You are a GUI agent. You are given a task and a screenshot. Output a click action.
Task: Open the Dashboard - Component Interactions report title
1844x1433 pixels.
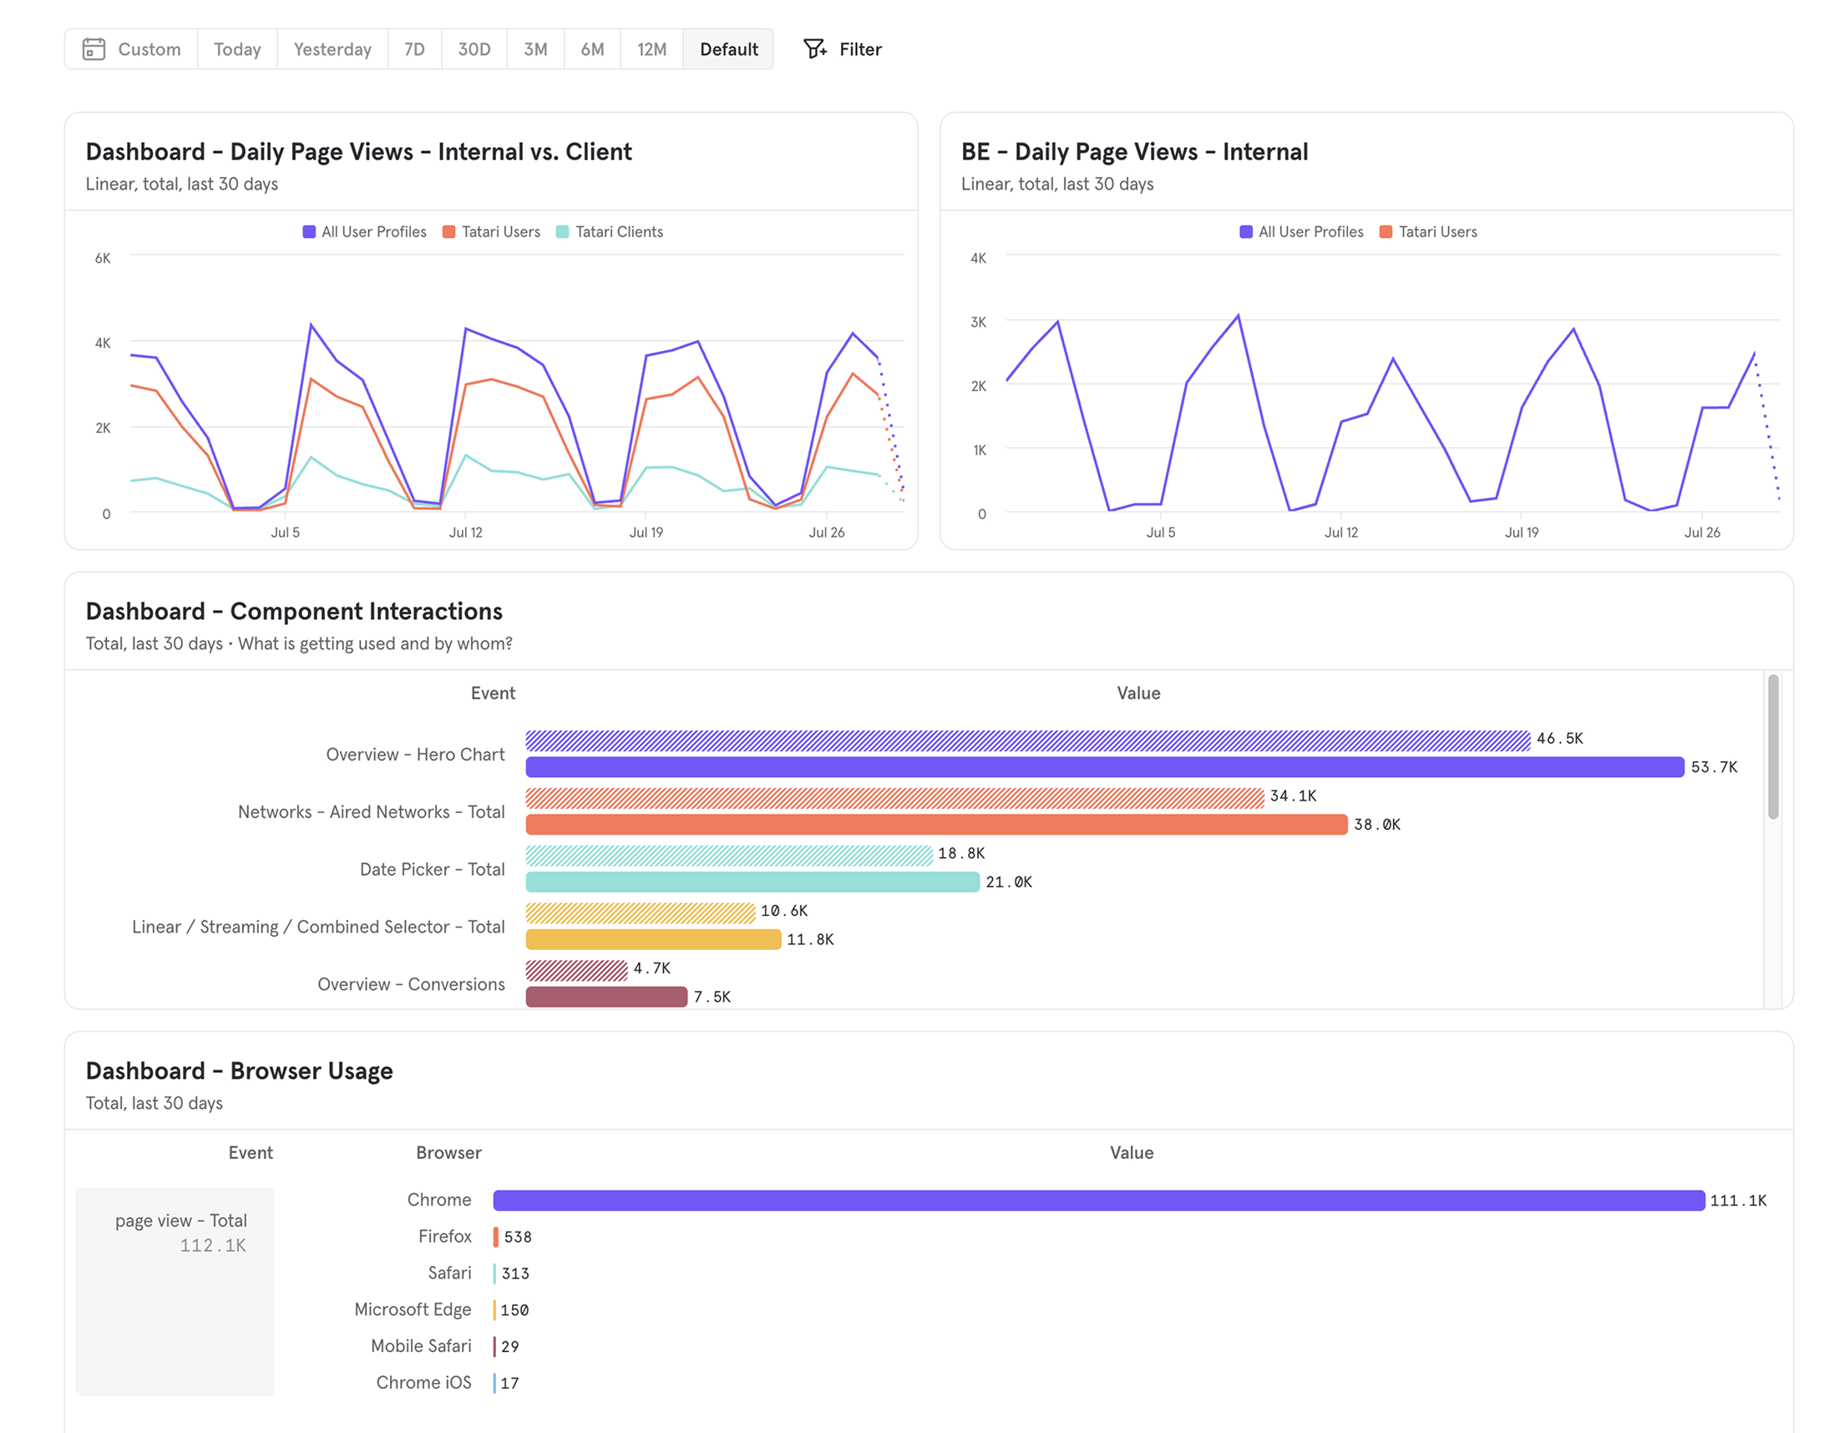coord(294,611)
